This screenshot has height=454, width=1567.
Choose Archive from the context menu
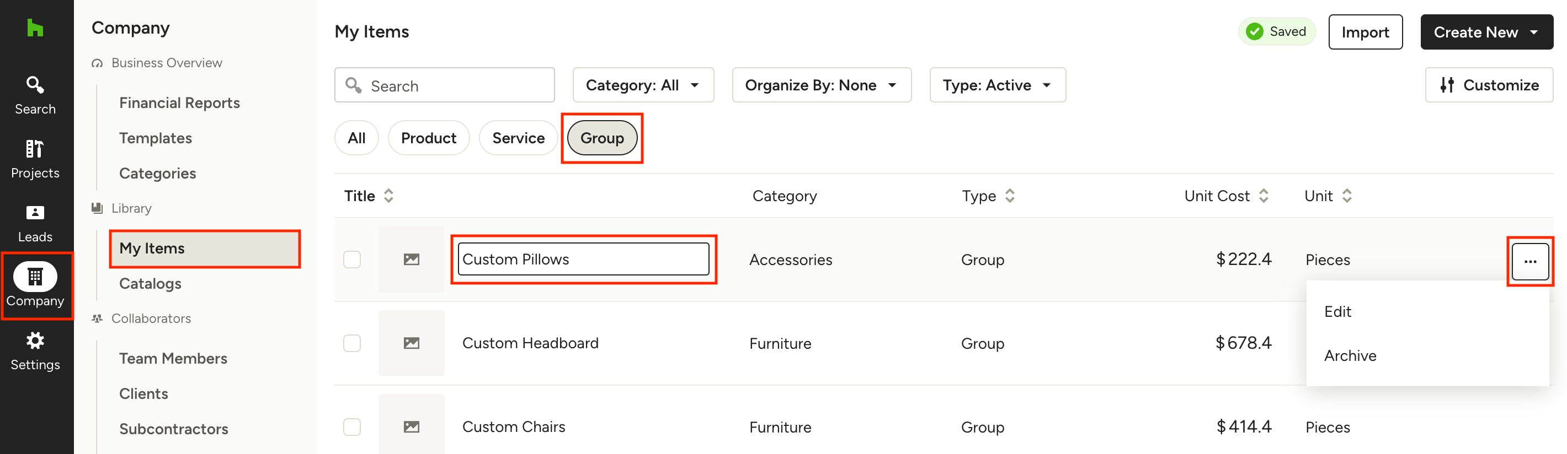1350,355
